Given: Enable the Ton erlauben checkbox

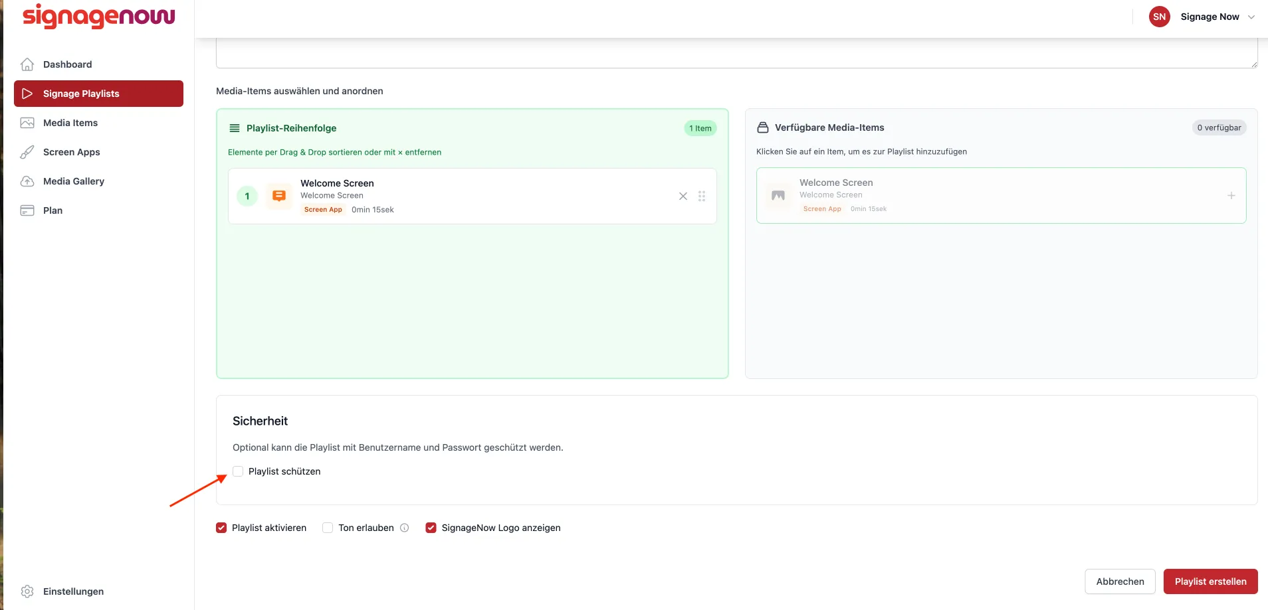Looking at the screenshot, I should point(328,528).
